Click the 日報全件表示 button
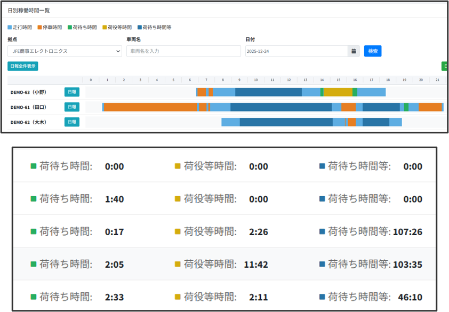Image resolution: width=449 pixels, height=312 pixels. [x=23, y=66]
